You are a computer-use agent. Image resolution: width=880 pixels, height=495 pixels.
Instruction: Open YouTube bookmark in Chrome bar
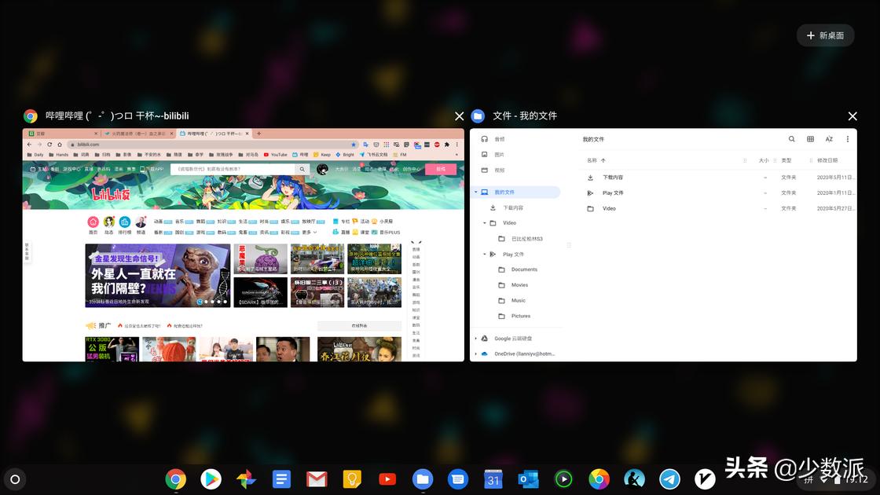(275, 154)
